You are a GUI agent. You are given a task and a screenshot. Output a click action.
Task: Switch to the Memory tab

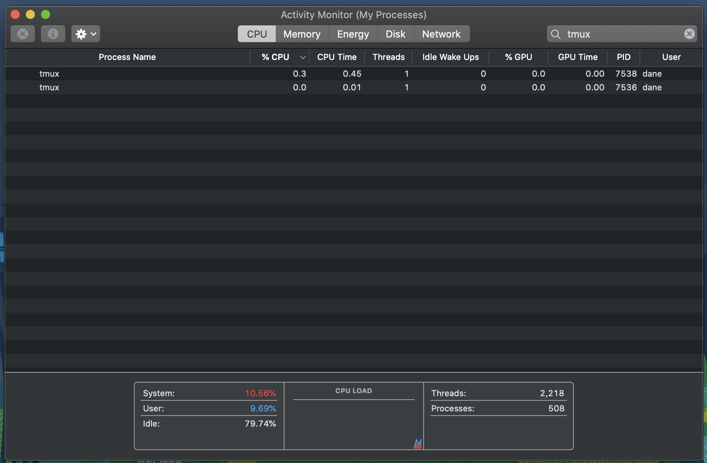coord(302,34)
